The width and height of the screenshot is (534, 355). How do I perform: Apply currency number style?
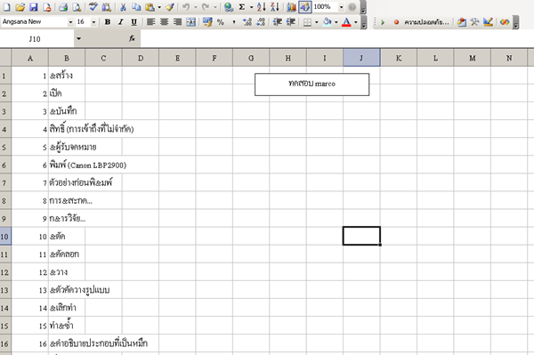click(x=207, y=22)
